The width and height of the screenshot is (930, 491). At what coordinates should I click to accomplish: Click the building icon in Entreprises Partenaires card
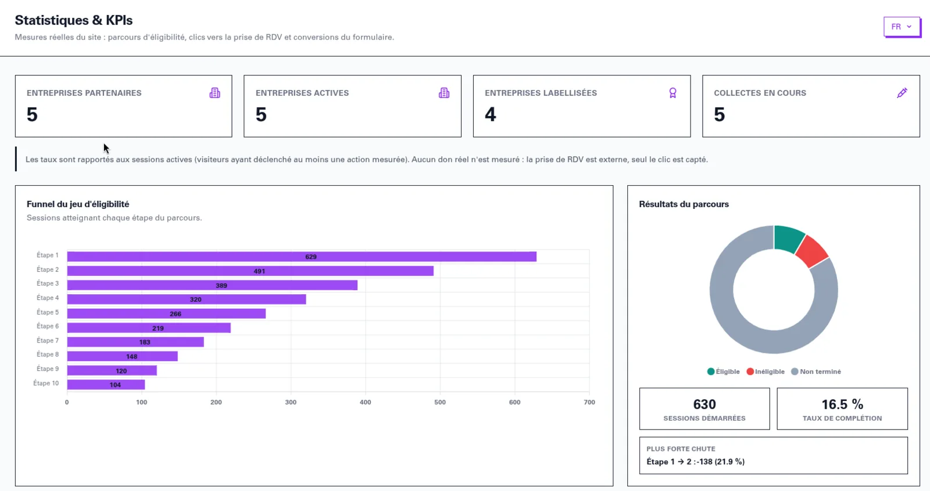[215, 93]
